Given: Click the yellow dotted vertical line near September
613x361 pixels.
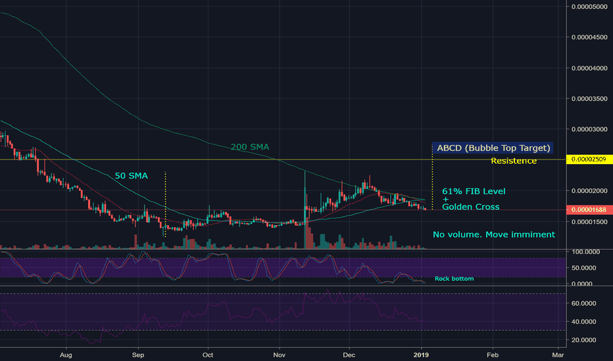Looking at the screenshot, I should (x=166, y=204).
